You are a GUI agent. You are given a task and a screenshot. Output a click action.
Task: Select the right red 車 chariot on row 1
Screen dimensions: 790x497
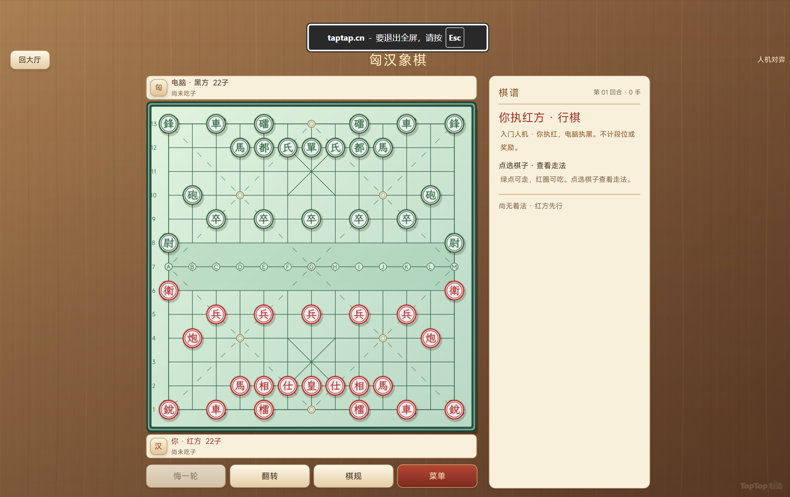coord(407,410)
